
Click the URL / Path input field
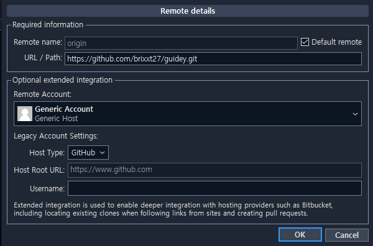213,59
